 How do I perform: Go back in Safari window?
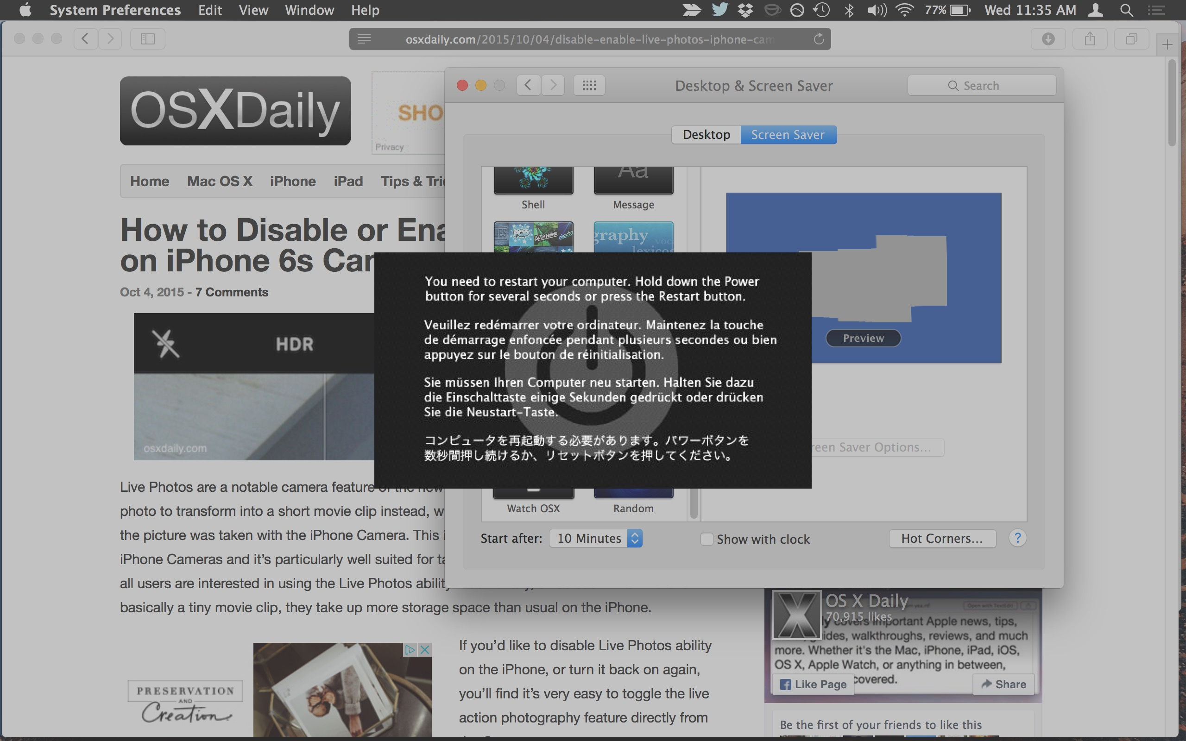pos(85,39)
